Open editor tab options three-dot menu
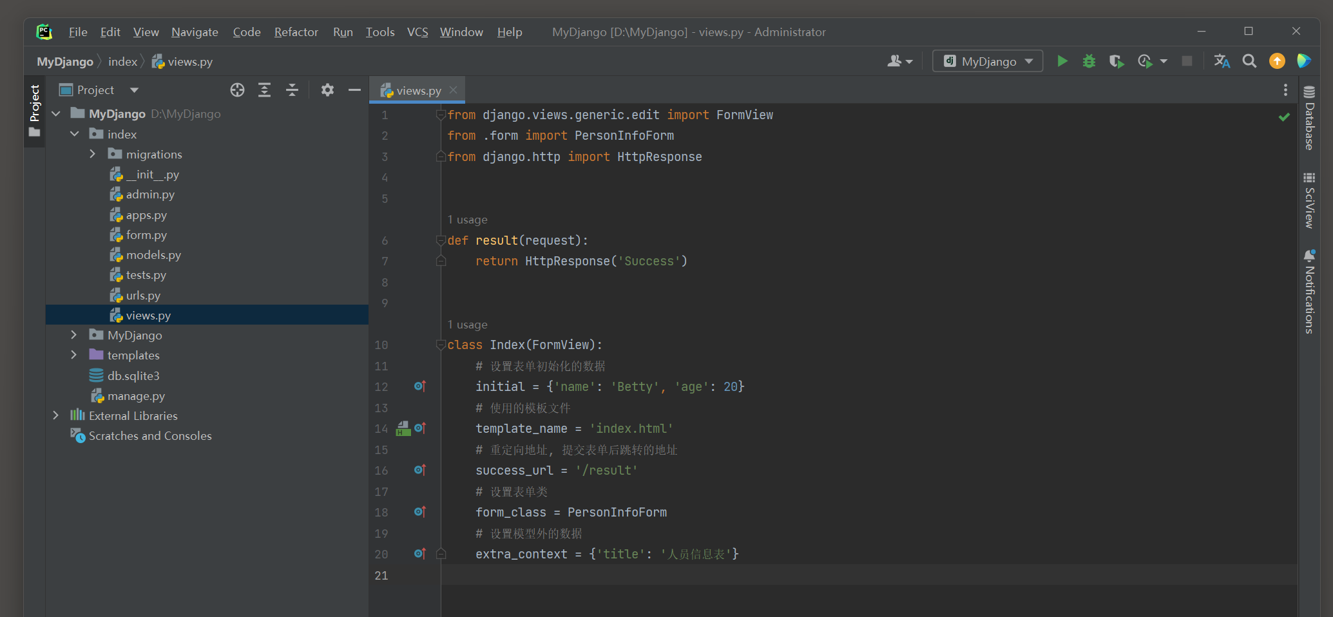 [1285, 90]
